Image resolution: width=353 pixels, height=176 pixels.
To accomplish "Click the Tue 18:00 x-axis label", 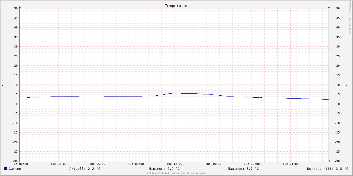I will click(252, 164).
